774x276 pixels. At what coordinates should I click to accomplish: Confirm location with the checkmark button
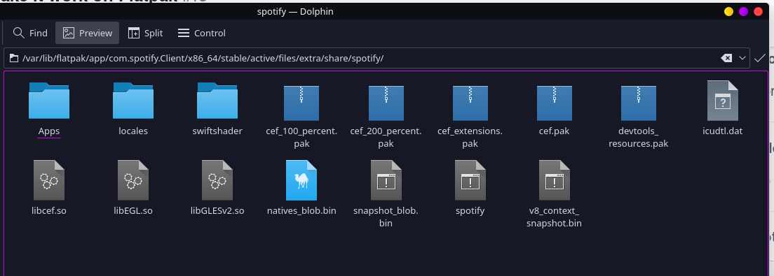pyautogui.click(x=760, y=58)
